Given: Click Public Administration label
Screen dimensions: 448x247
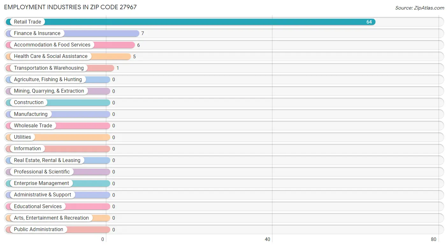Looking at the screenshot, I should [x=39, y=229].
